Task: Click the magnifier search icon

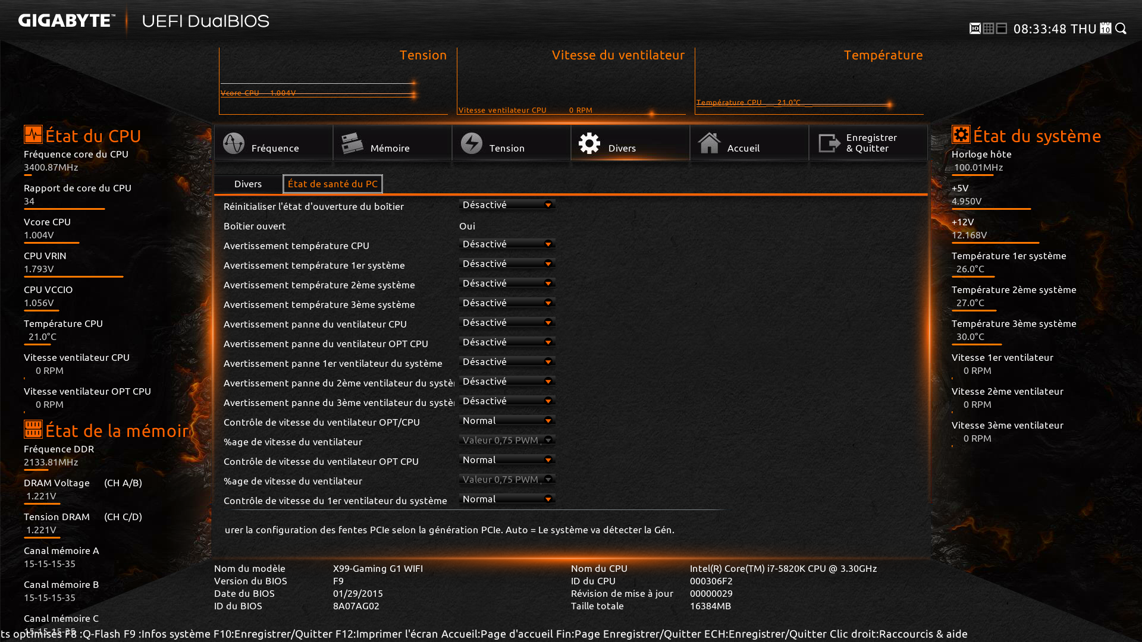Action: point(1121,29)
